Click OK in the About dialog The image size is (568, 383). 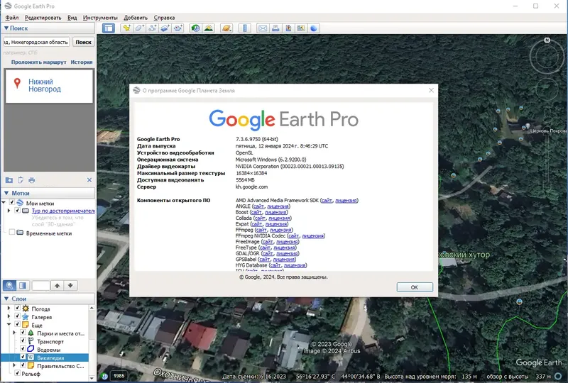coord(415,287)
